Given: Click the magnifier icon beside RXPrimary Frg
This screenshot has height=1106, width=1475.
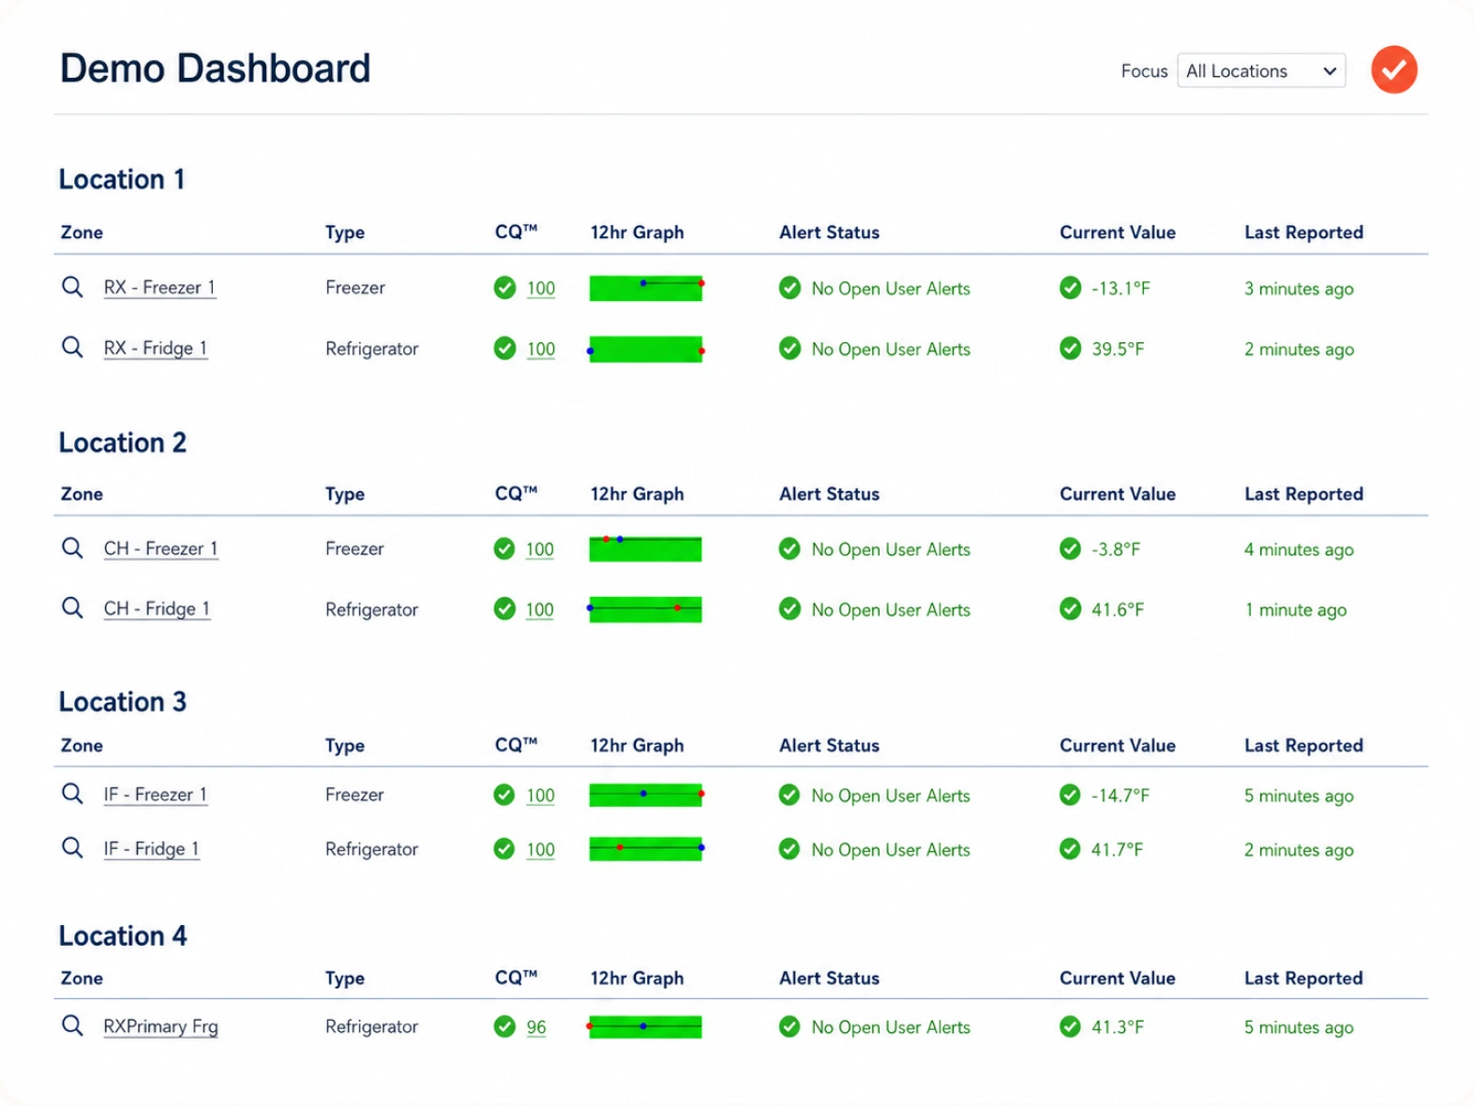Looking at the screenshot, I should click(x=72, y=1025).
